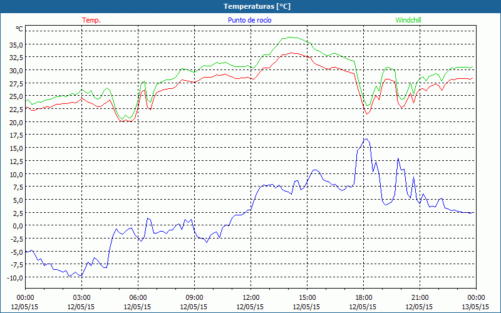Click the 17,5 y-axis value
This screenshot has width=501, height=313.
tap(16, 135)
